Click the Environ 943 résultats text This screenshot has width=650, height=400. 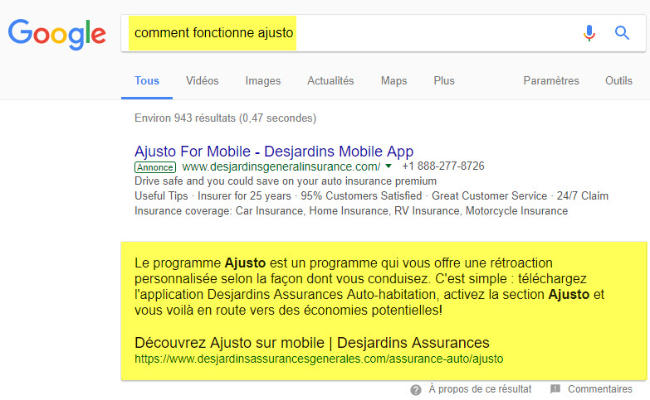point(225,118)
